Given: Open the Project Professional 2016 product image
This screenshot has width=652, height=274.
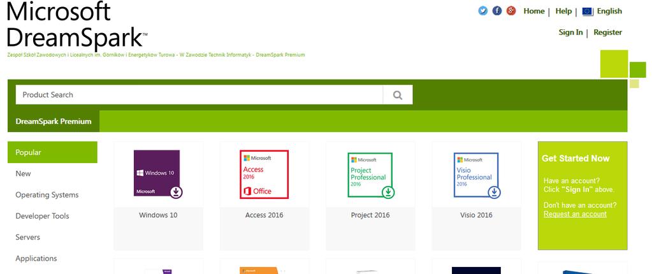Looking at the screenshot, I should point(370,175).
